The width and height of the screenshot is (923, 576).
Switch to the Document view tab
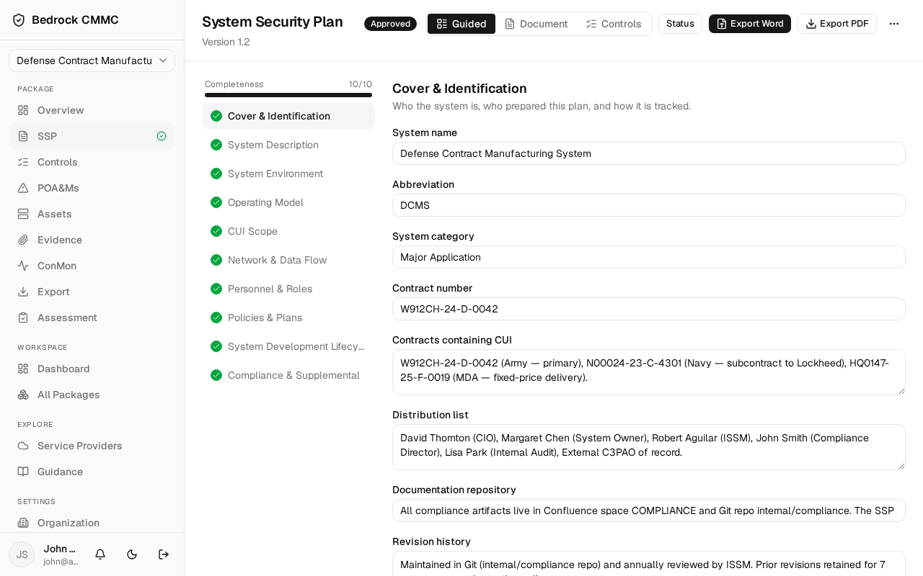[x=536, y=24]
